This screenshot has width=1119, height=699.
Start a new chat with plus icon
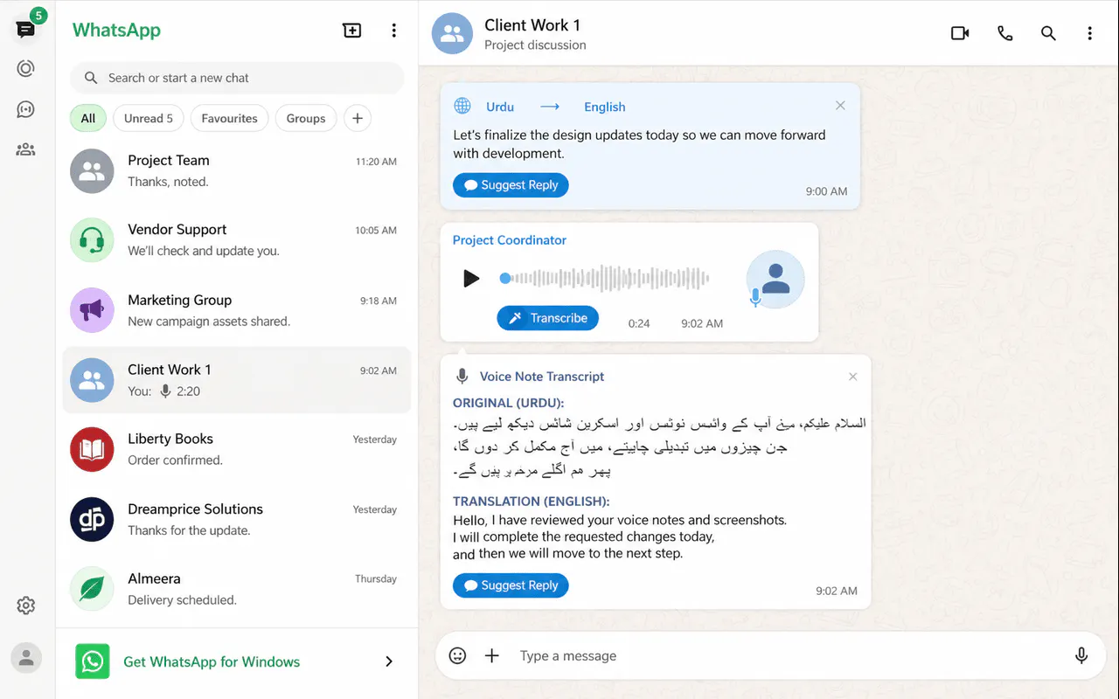(x=351, y=31)
